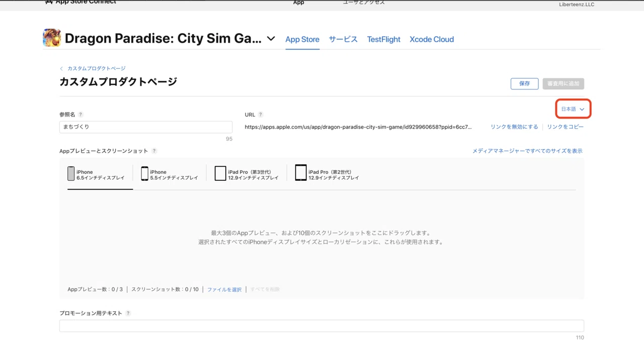This screenshot has height=341, width=644.
Task: Click the プロモーション用テキスト input field
Action: (321, 326)
